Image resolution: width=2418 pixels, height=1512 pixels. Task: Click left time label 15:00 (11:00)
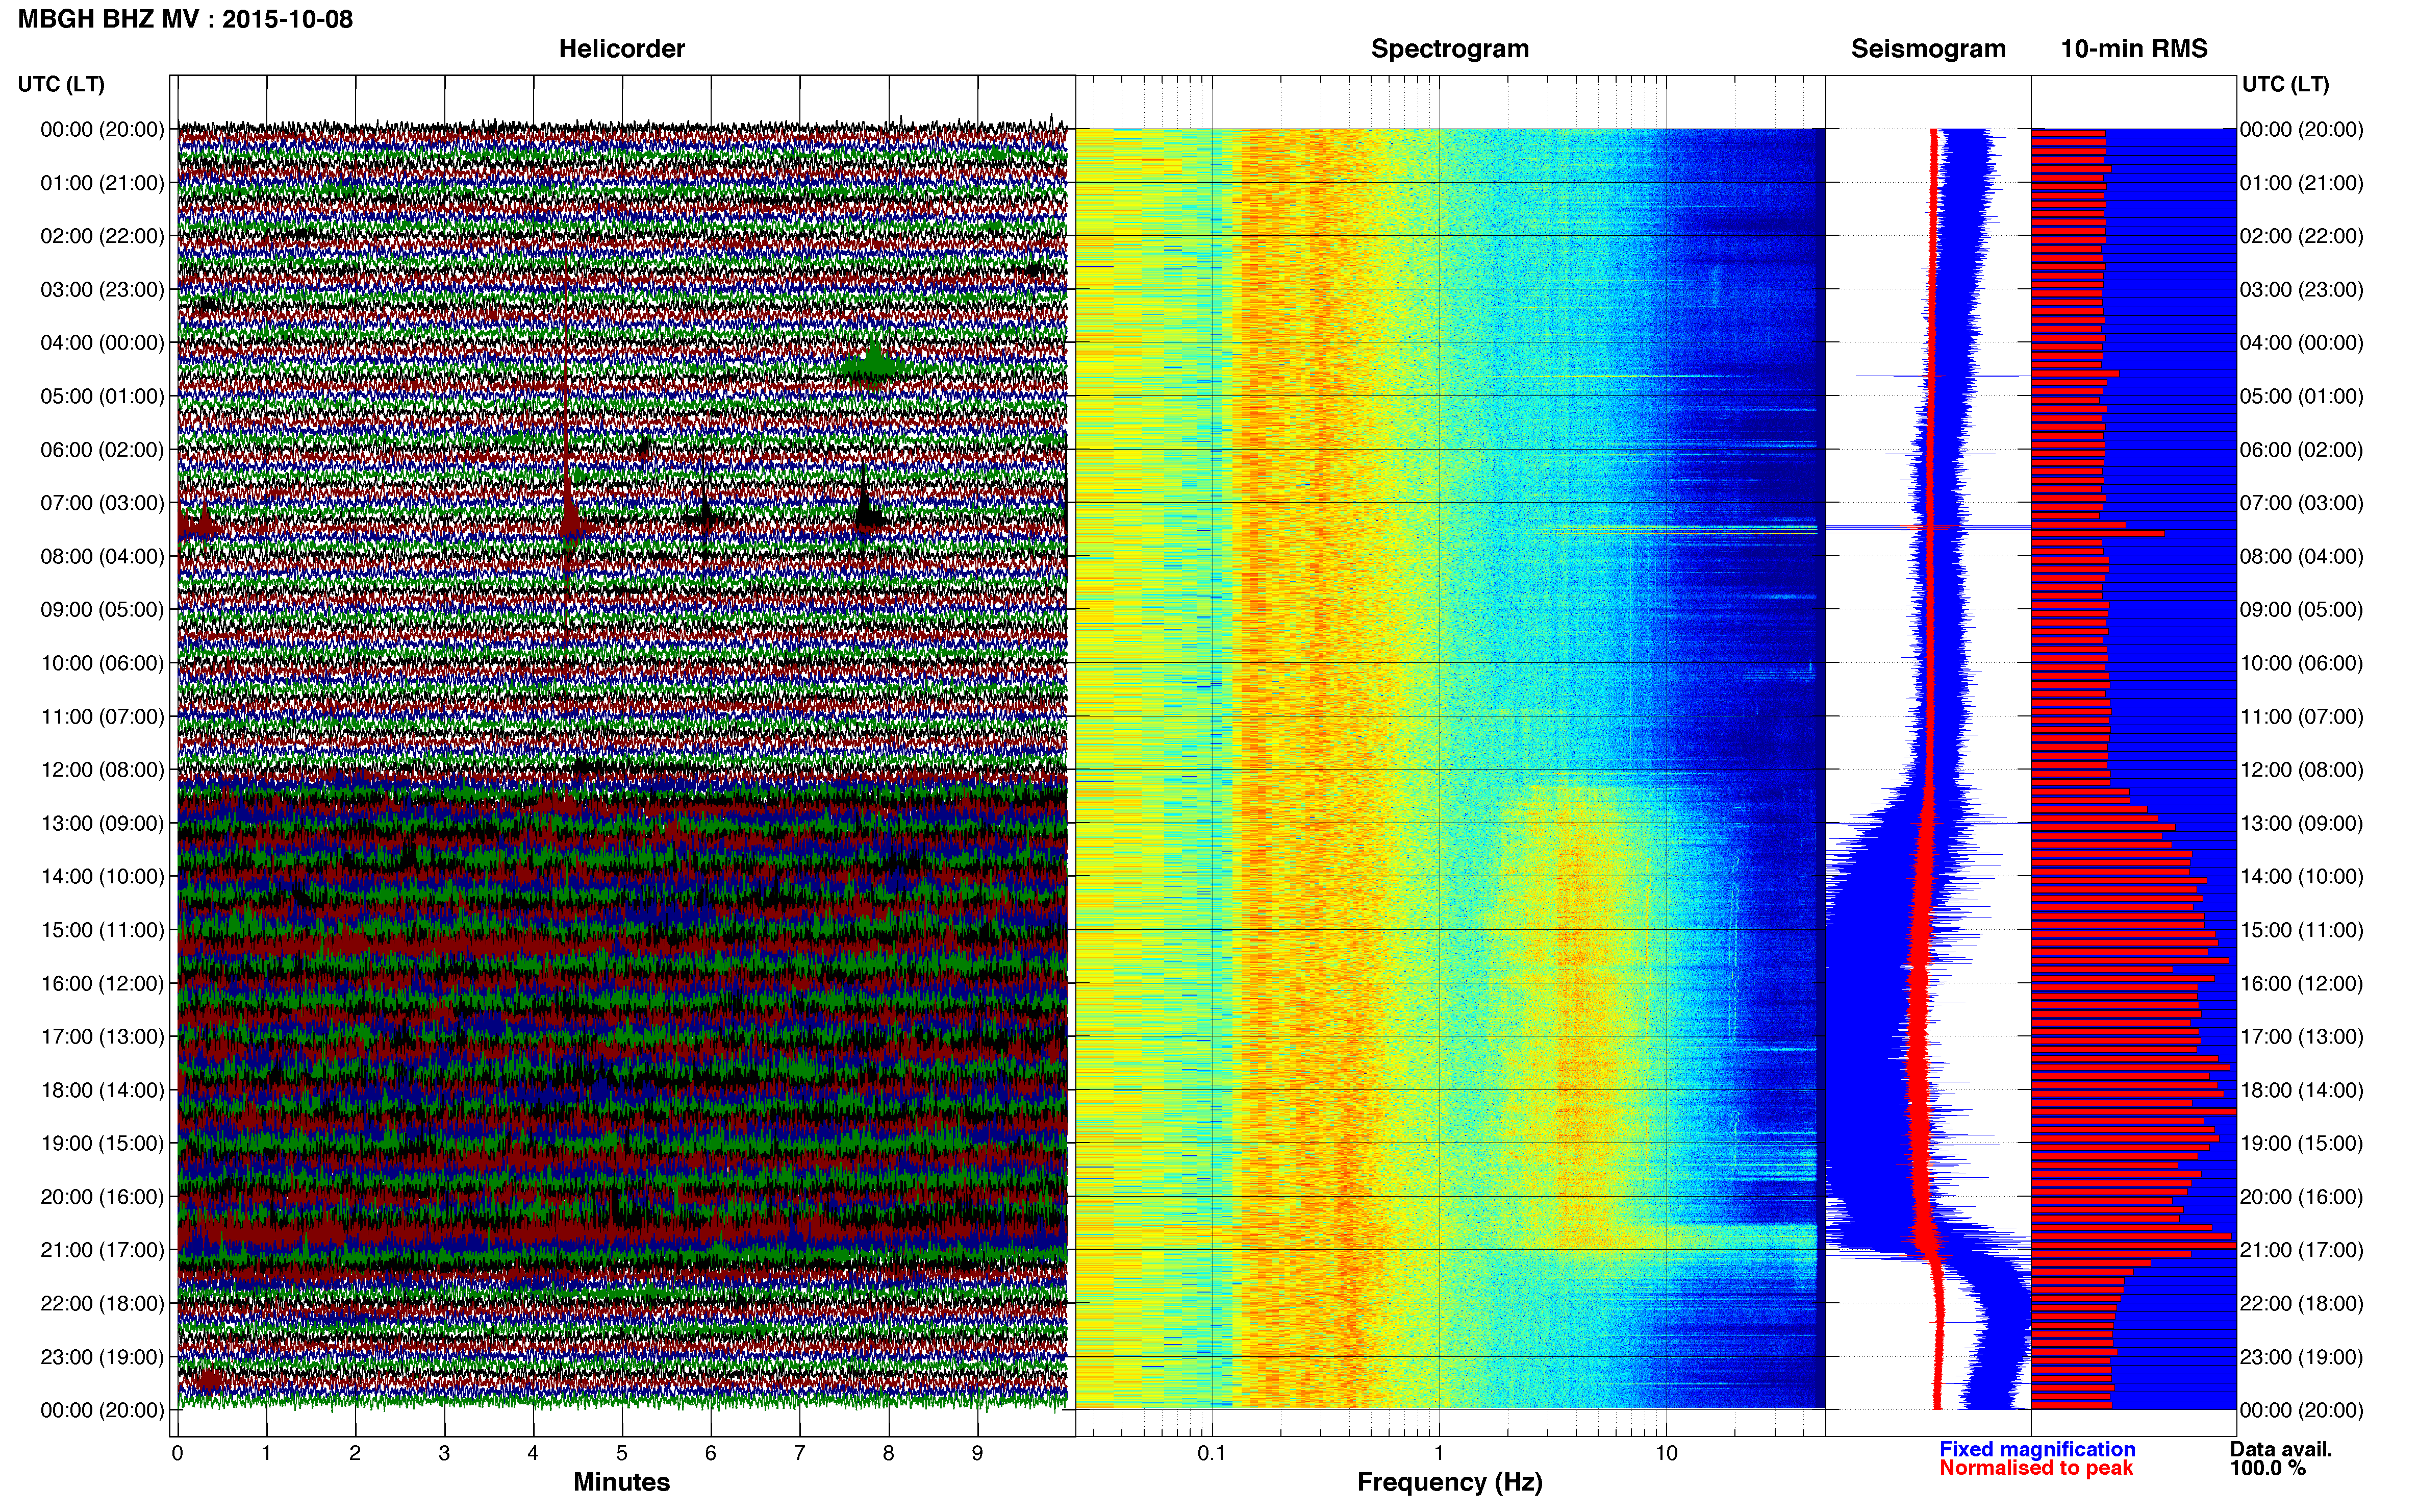tap(102, 930)
